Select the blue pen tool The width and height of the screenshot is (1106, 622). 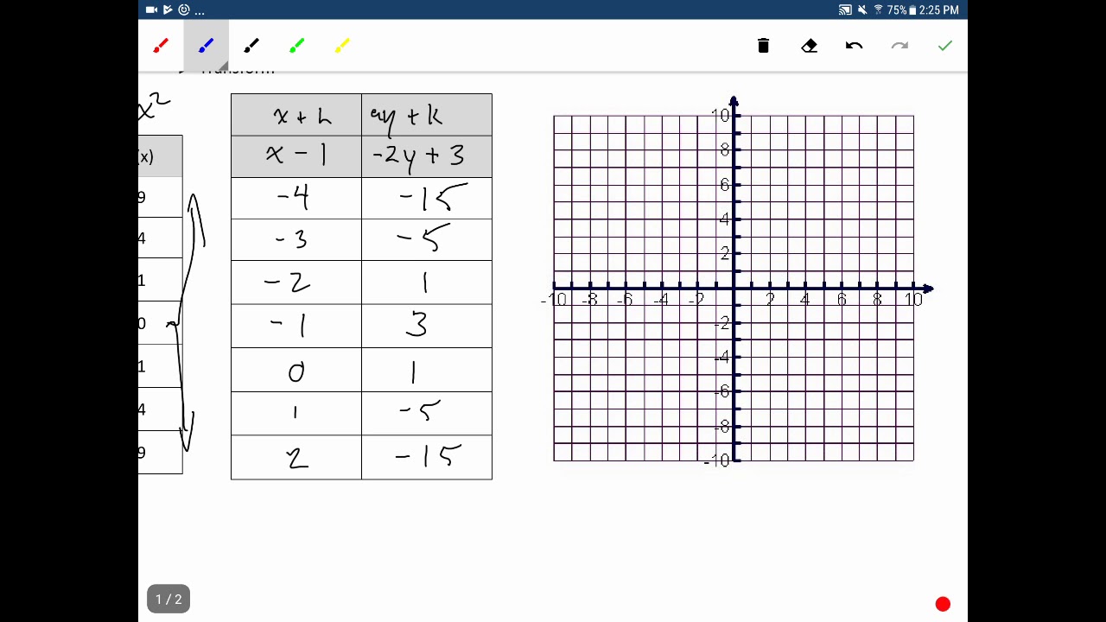(x=206, y=46)
